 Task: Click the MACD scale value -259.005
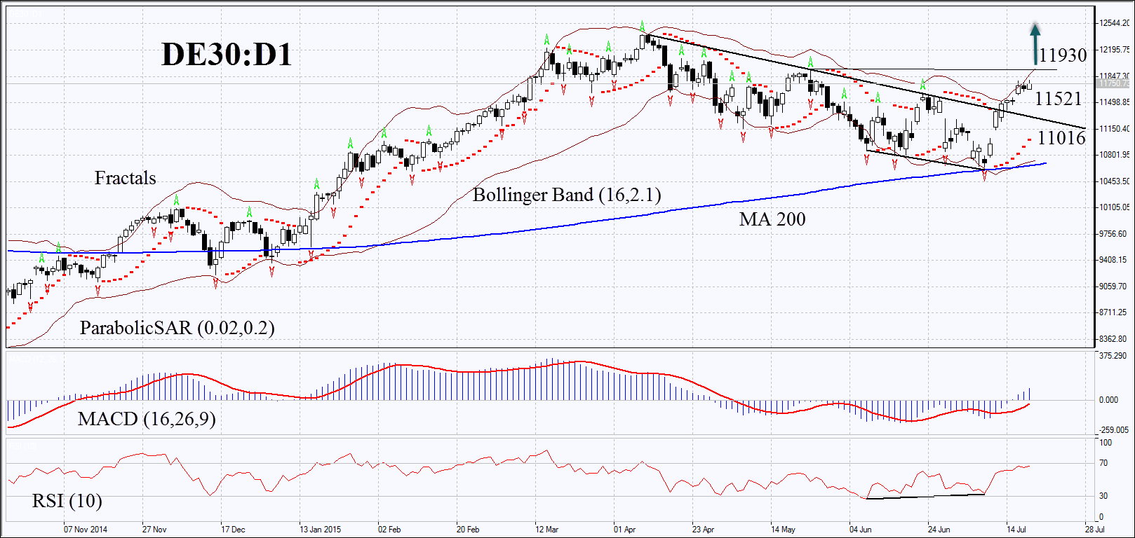point(1114,430)
